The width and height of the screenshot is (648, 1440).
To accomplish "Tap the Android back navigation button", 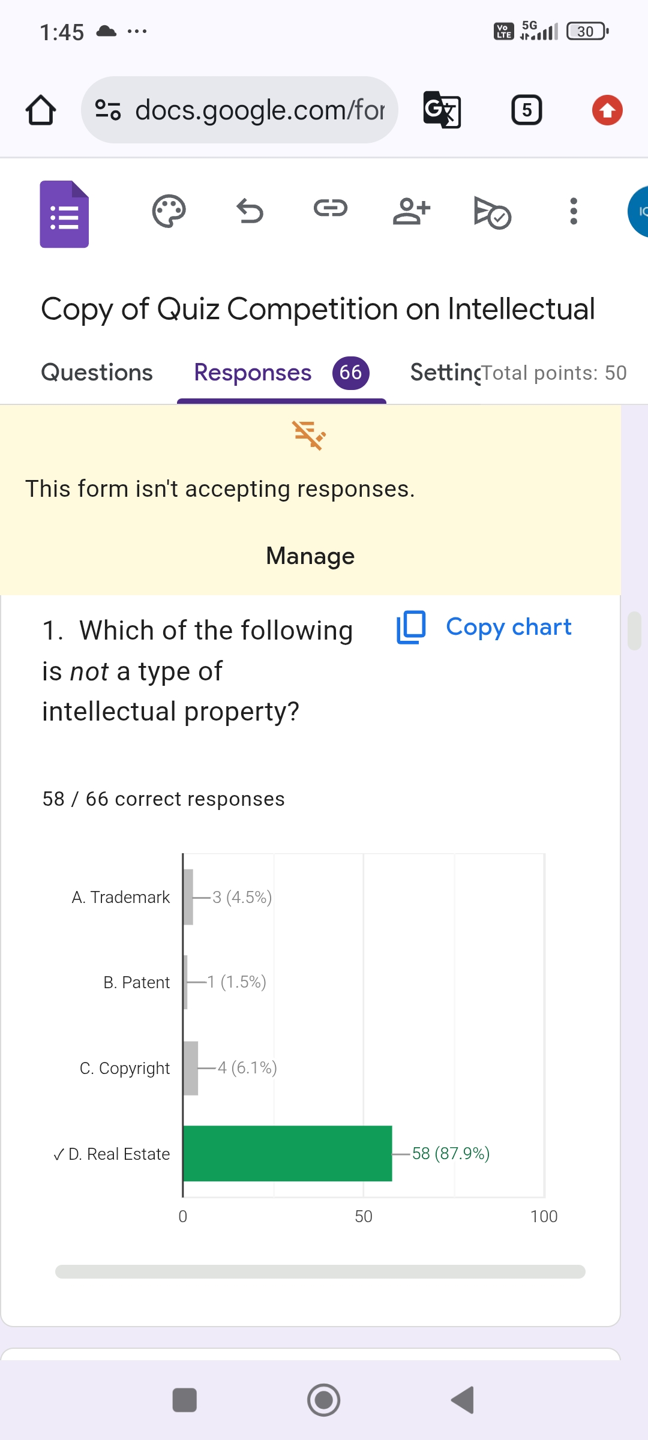I will click(463, 1400).
